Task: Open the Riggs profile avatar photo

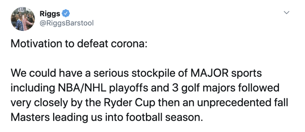Action: [23, 19]
